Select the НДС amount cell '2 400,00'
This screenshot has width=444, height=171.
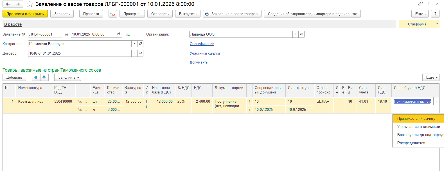pyautogui.click(x=202, y=101)
